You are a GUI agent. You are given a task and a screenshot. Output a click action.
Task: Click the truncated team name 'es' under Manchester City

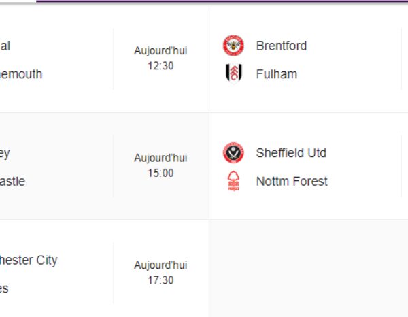point(4,288)
